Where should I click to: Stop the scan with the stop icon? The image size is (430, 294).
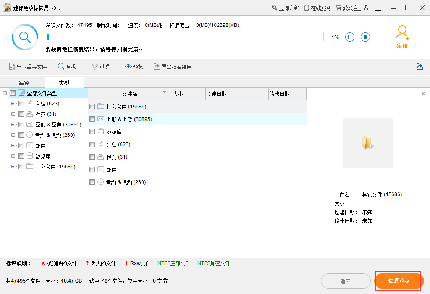(x=365, y=37)
